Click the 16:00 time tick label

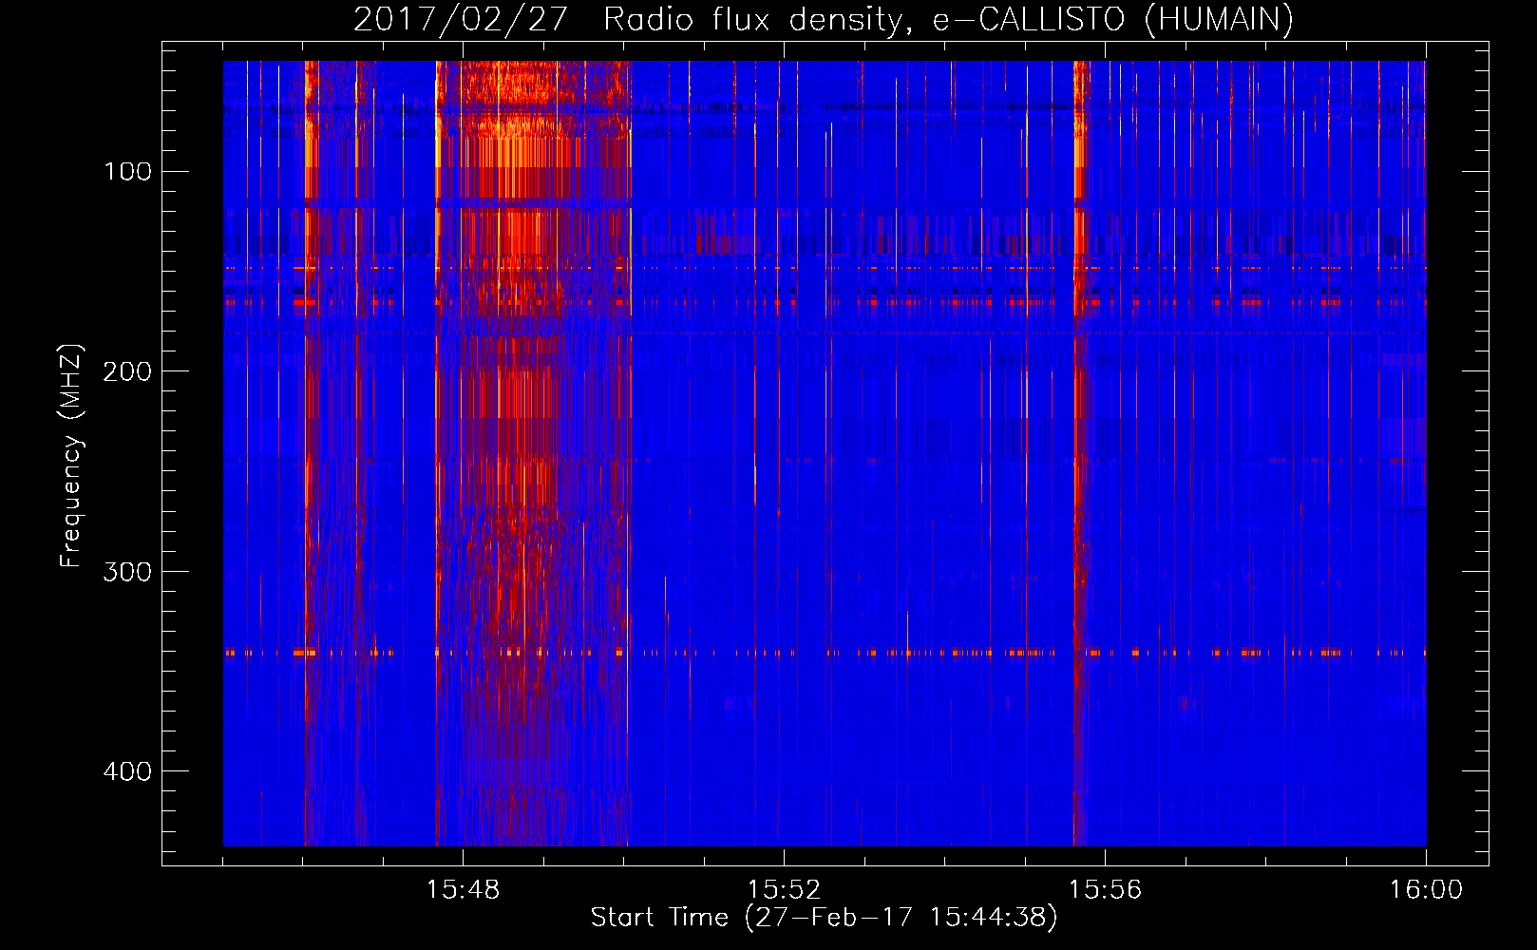coord(1426,890)
